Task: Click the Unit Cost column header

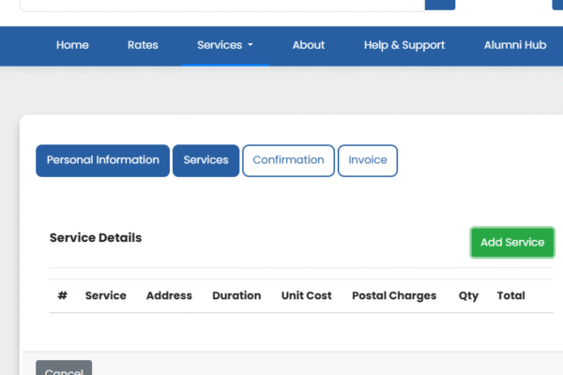Action: [306, 295]
